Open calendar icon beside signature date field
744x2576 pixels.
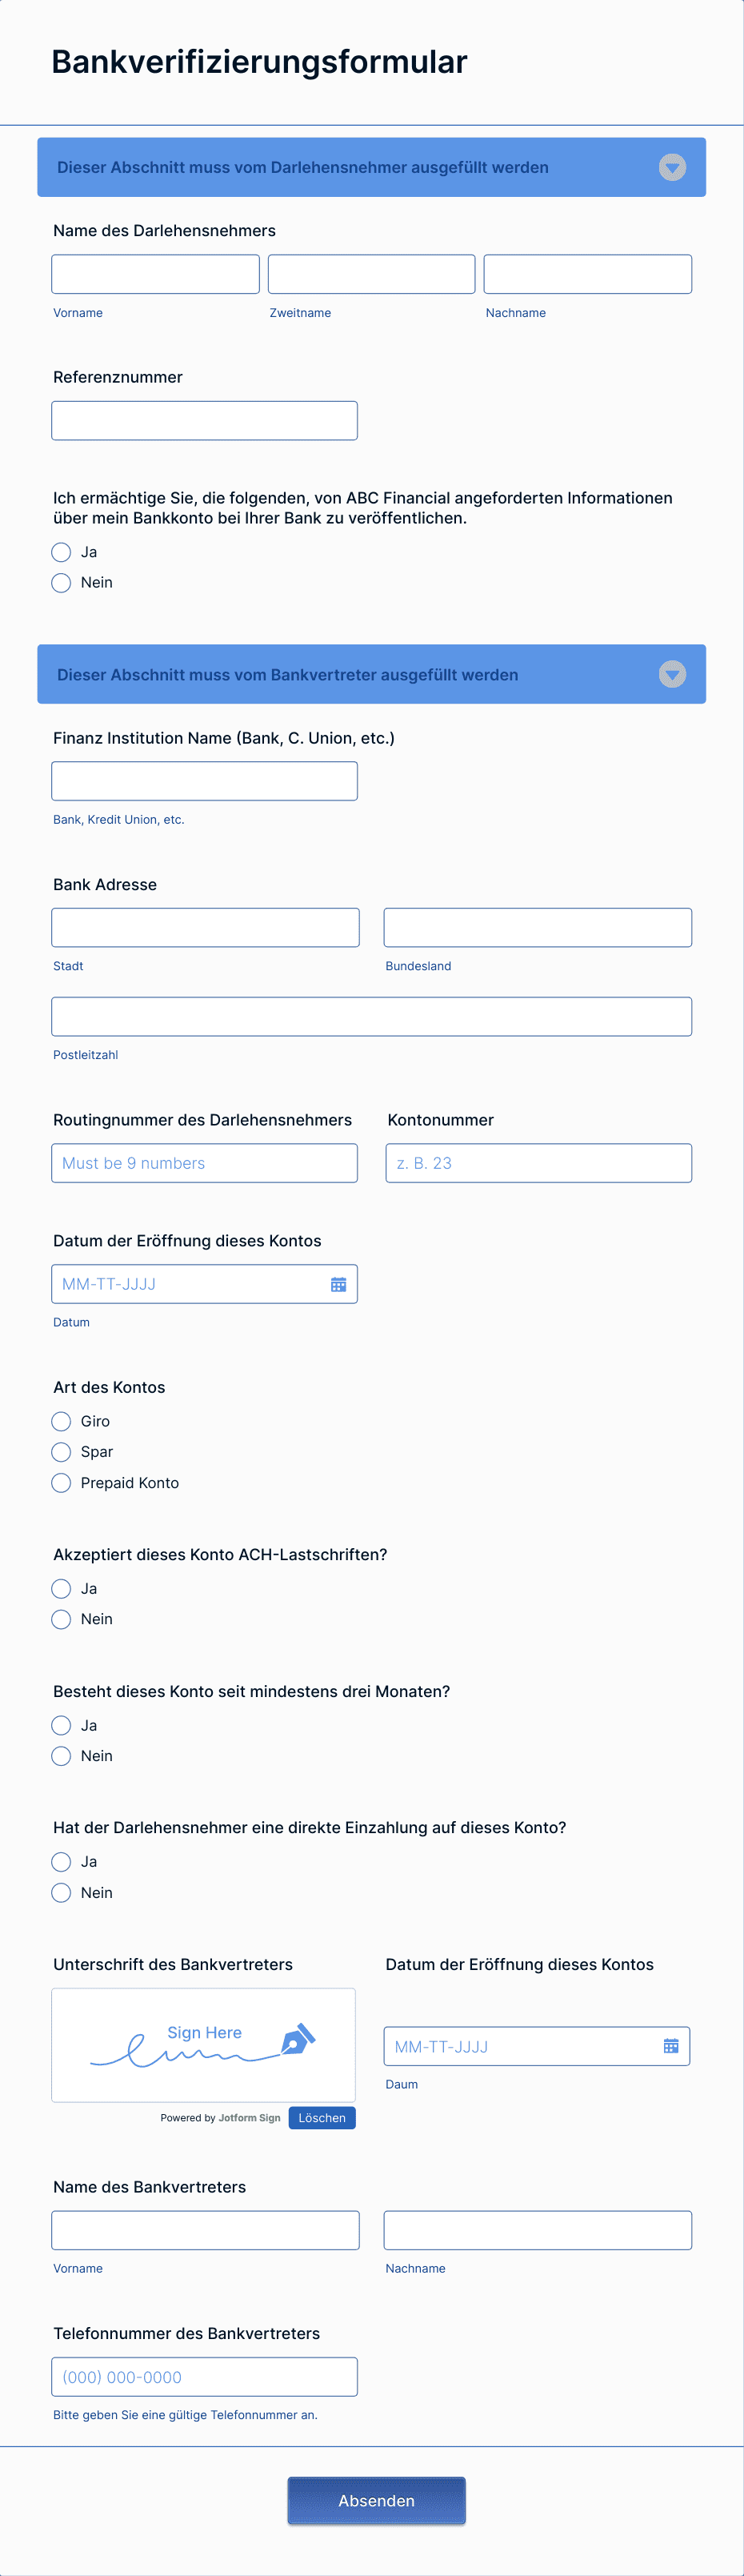coord(671,2046)
